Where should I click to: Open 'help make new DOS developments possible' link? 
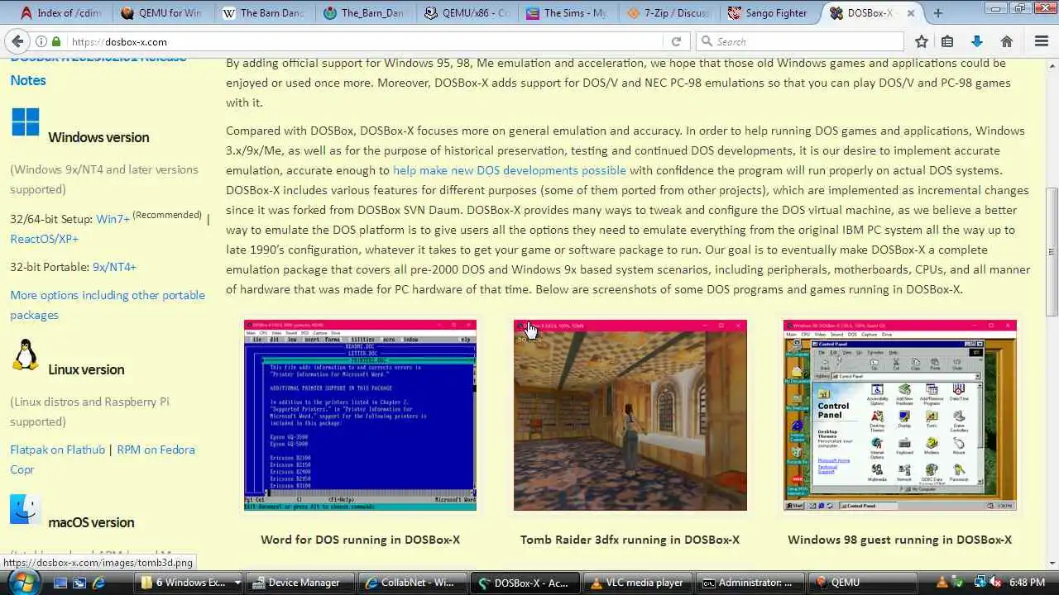pyautogui.click(x=510, y=170)
